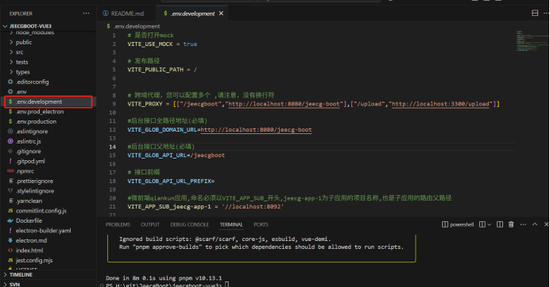Click the split editor layout icon

pos(535,13)
